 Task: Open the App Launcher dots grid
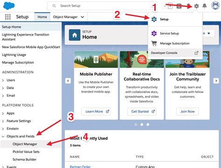8,17
